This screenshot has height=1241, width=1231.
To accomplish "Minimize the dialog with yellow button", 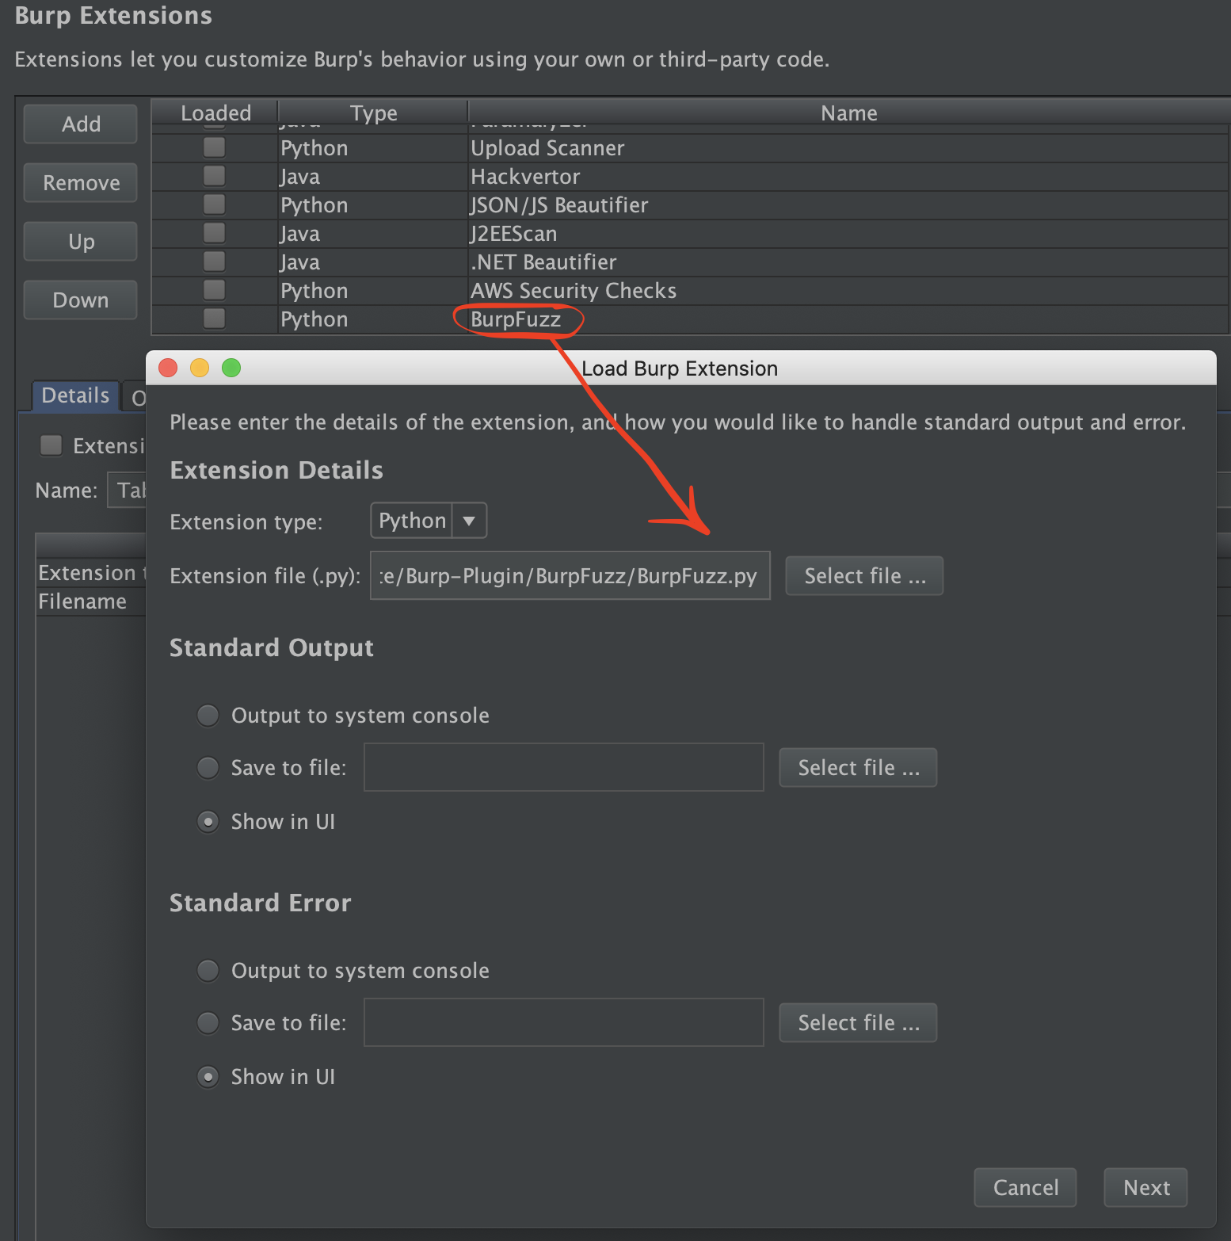I will 200,368.
